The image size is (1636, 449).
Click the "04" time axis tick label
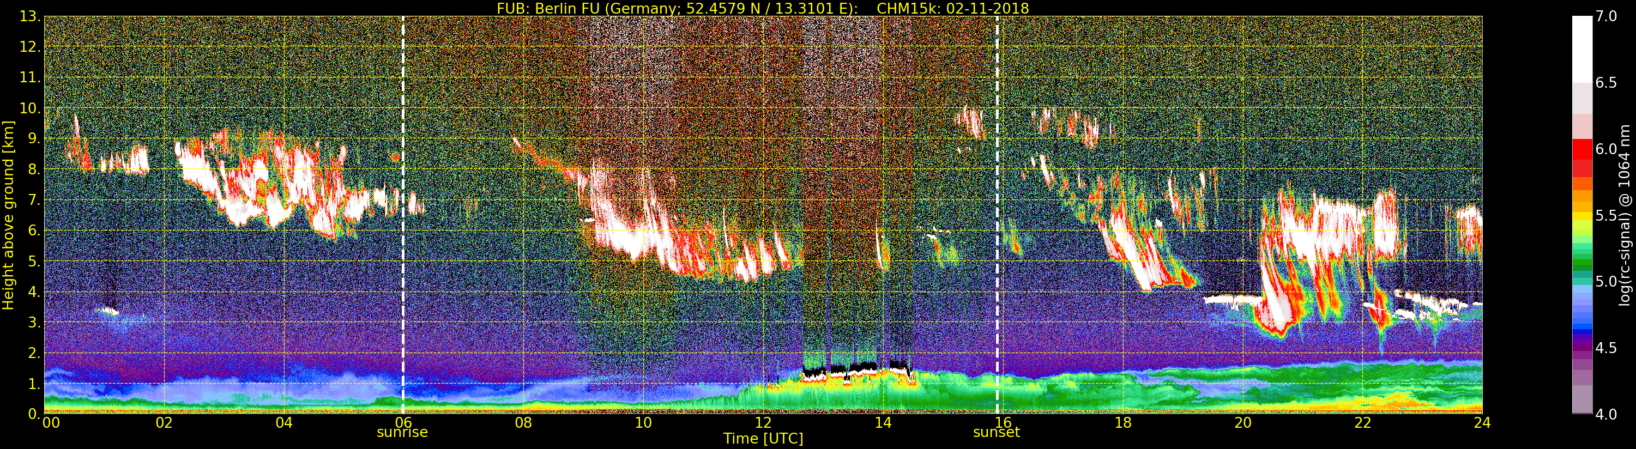pos(284,423)
